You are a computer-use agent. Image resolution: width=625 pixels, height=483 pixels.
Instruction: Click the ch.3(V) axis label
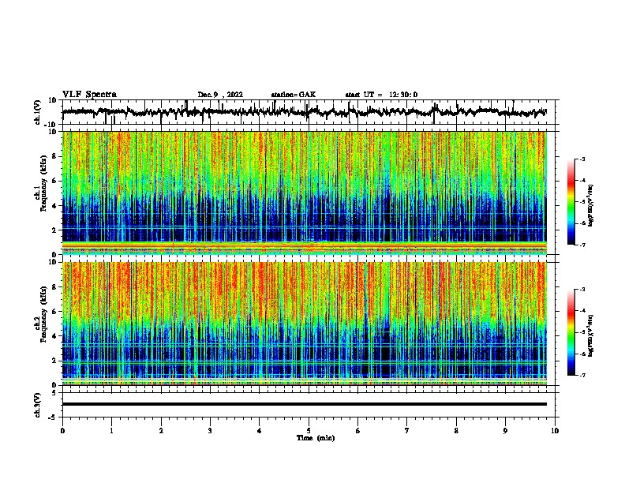click(x=38, y=405)
